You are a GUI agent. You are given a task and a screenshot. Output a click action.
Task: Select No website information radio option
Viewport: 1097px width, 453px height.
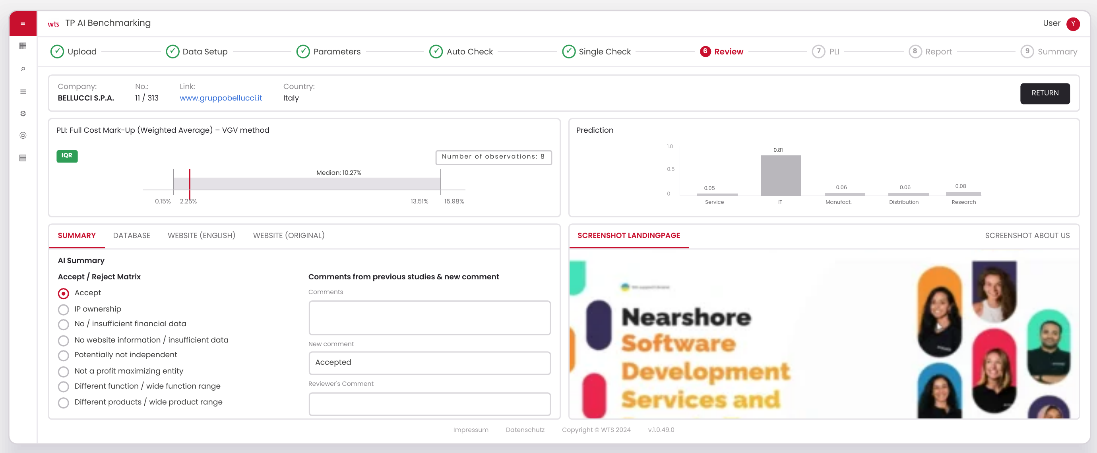(x=64, y=341)
